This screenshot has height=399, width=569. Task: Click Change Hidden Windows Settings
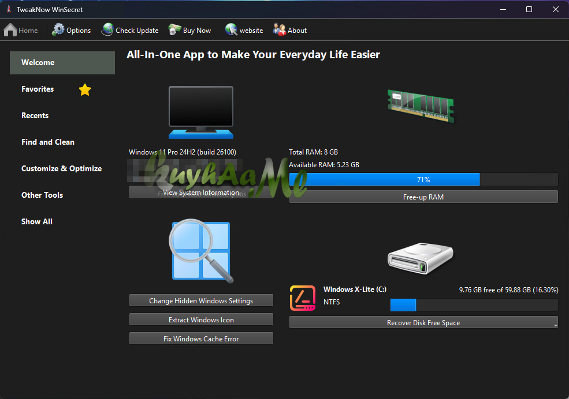coord(201,300)
